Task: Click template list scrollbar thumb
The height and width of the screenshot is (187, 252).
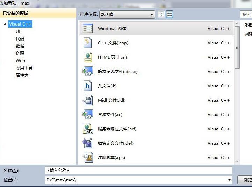Action: coord(237,47)
